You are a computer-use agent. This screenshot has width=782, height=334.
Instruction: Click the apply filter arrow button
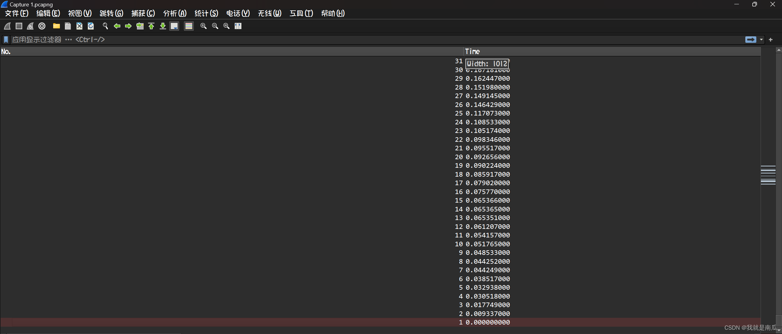point(751,39)
